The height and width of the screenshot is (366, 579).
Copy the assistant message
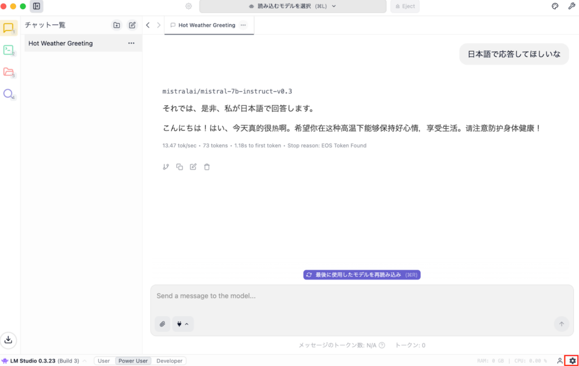[179, 167]
